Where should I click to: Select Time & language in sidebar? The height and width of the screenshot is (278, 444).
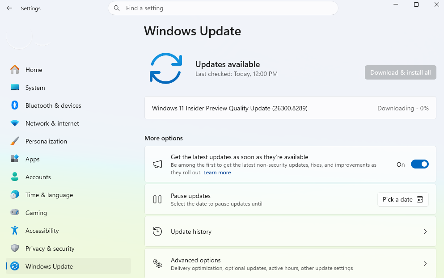(x=49, y=195)
